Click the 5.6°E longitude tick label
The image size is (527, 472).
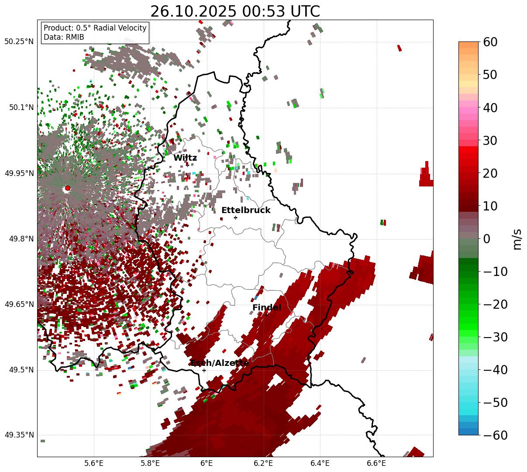coord(93,463)
